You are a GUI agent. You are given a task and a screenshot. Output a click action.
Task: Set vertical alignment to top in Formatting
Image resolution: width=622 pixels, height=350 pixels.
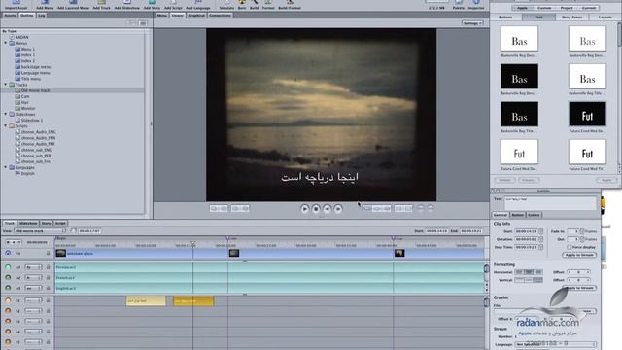coord(519,280)
